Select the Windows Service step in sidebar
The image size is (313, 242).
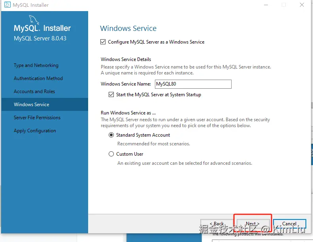point(45,105)
